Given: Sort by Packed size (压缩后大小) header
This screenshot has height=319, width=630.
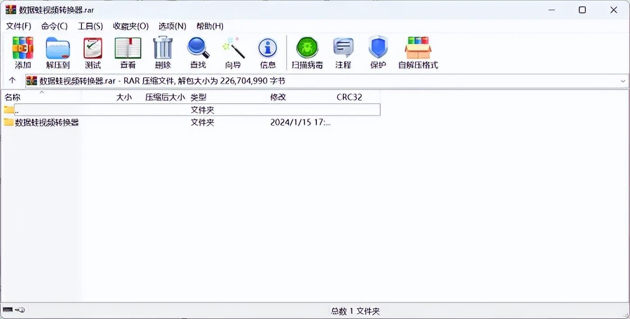Looking at the screenshot, I should click(165, 97).
